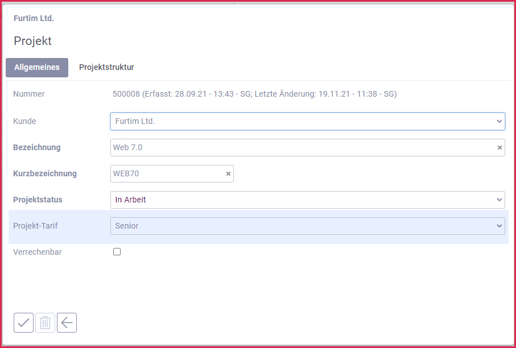Go back using the left arrow button

67,322
